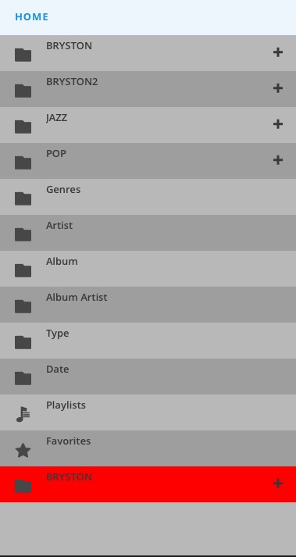Open the BRYSTON2 folder
This screenshot has height=557, width=296.
(x=148, y=89)
